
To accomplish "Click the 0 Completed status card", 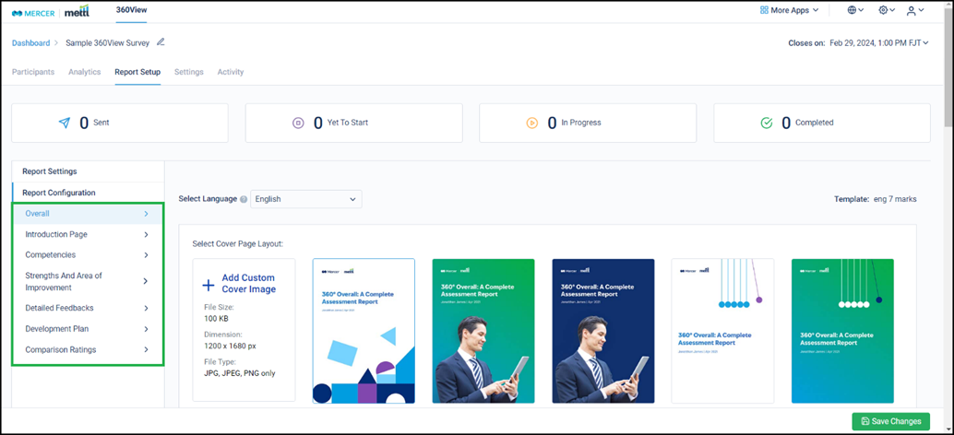I will tap(822, 123).
